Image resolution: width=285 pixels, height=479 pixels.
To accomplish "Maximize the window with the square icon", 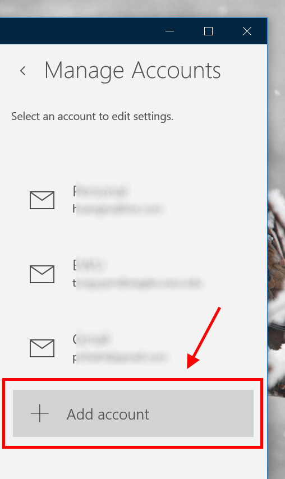I will 208,31.
